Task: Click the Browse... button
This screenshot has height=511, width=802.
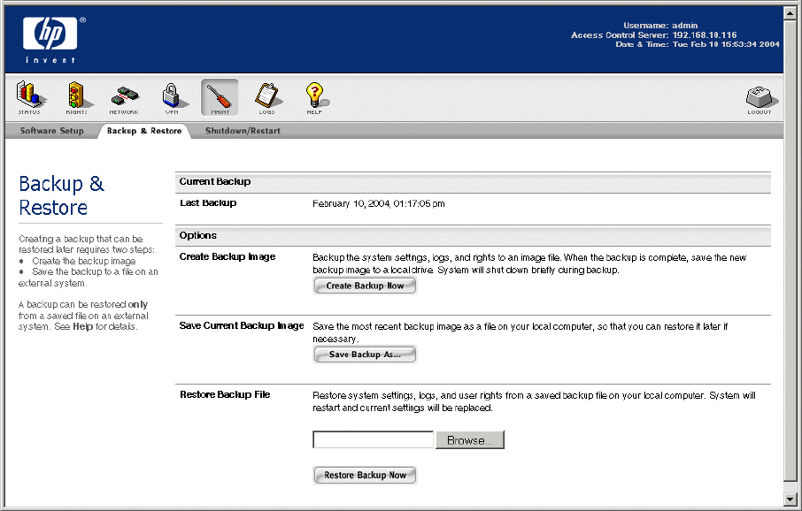Action: point(470,440)
